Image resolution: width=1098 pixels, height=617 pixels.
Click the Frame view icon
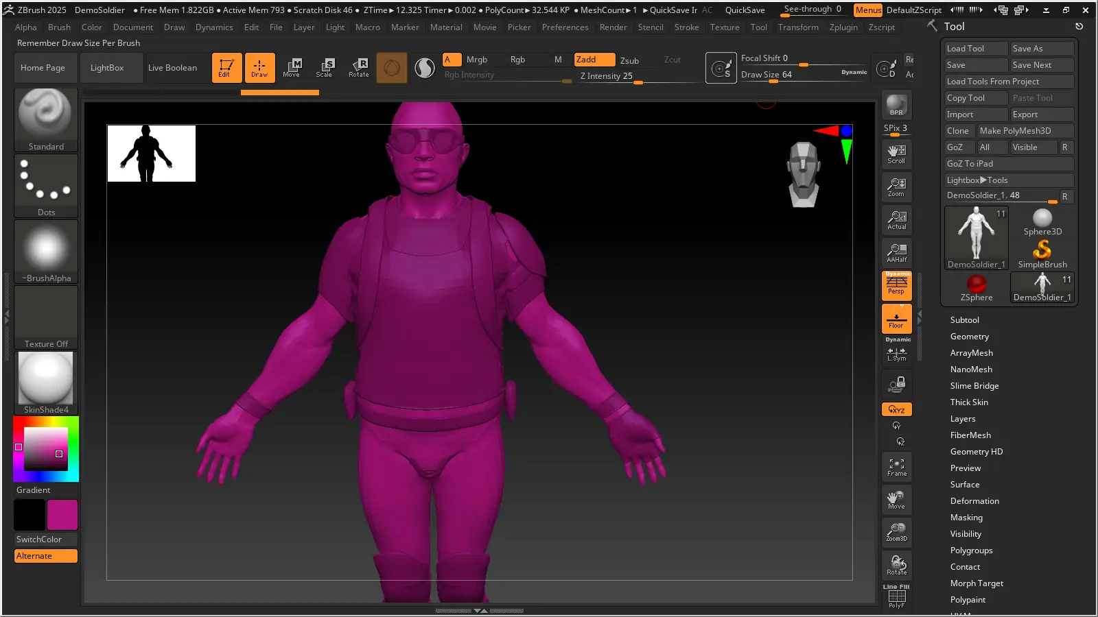[x=896, y=467]
